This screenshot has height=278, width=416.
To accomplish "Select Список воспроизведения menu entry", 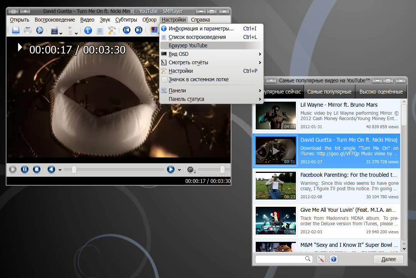I will click(211, 37).
